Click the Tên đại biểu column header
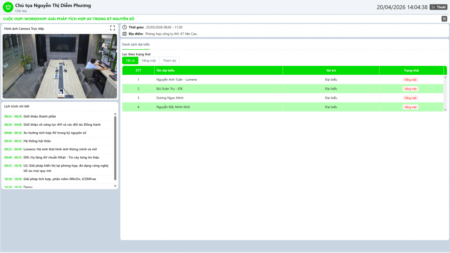The width and height of the screenshot is (450, 253). click(165, 70)
